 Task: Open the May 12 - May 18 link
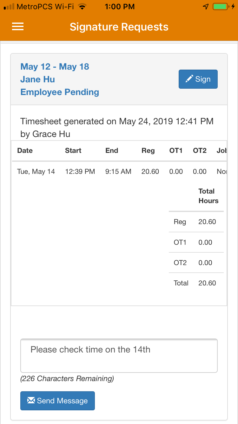click(x=55, y=67)
